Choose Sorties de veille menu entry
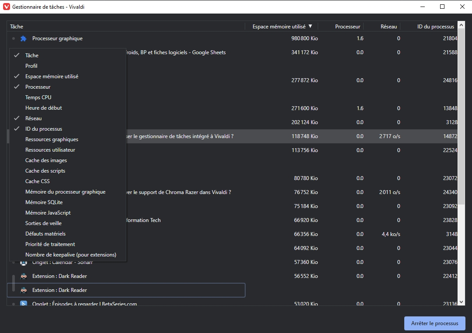The height and width of the screenshot is (333, 472). pos(68,223)
